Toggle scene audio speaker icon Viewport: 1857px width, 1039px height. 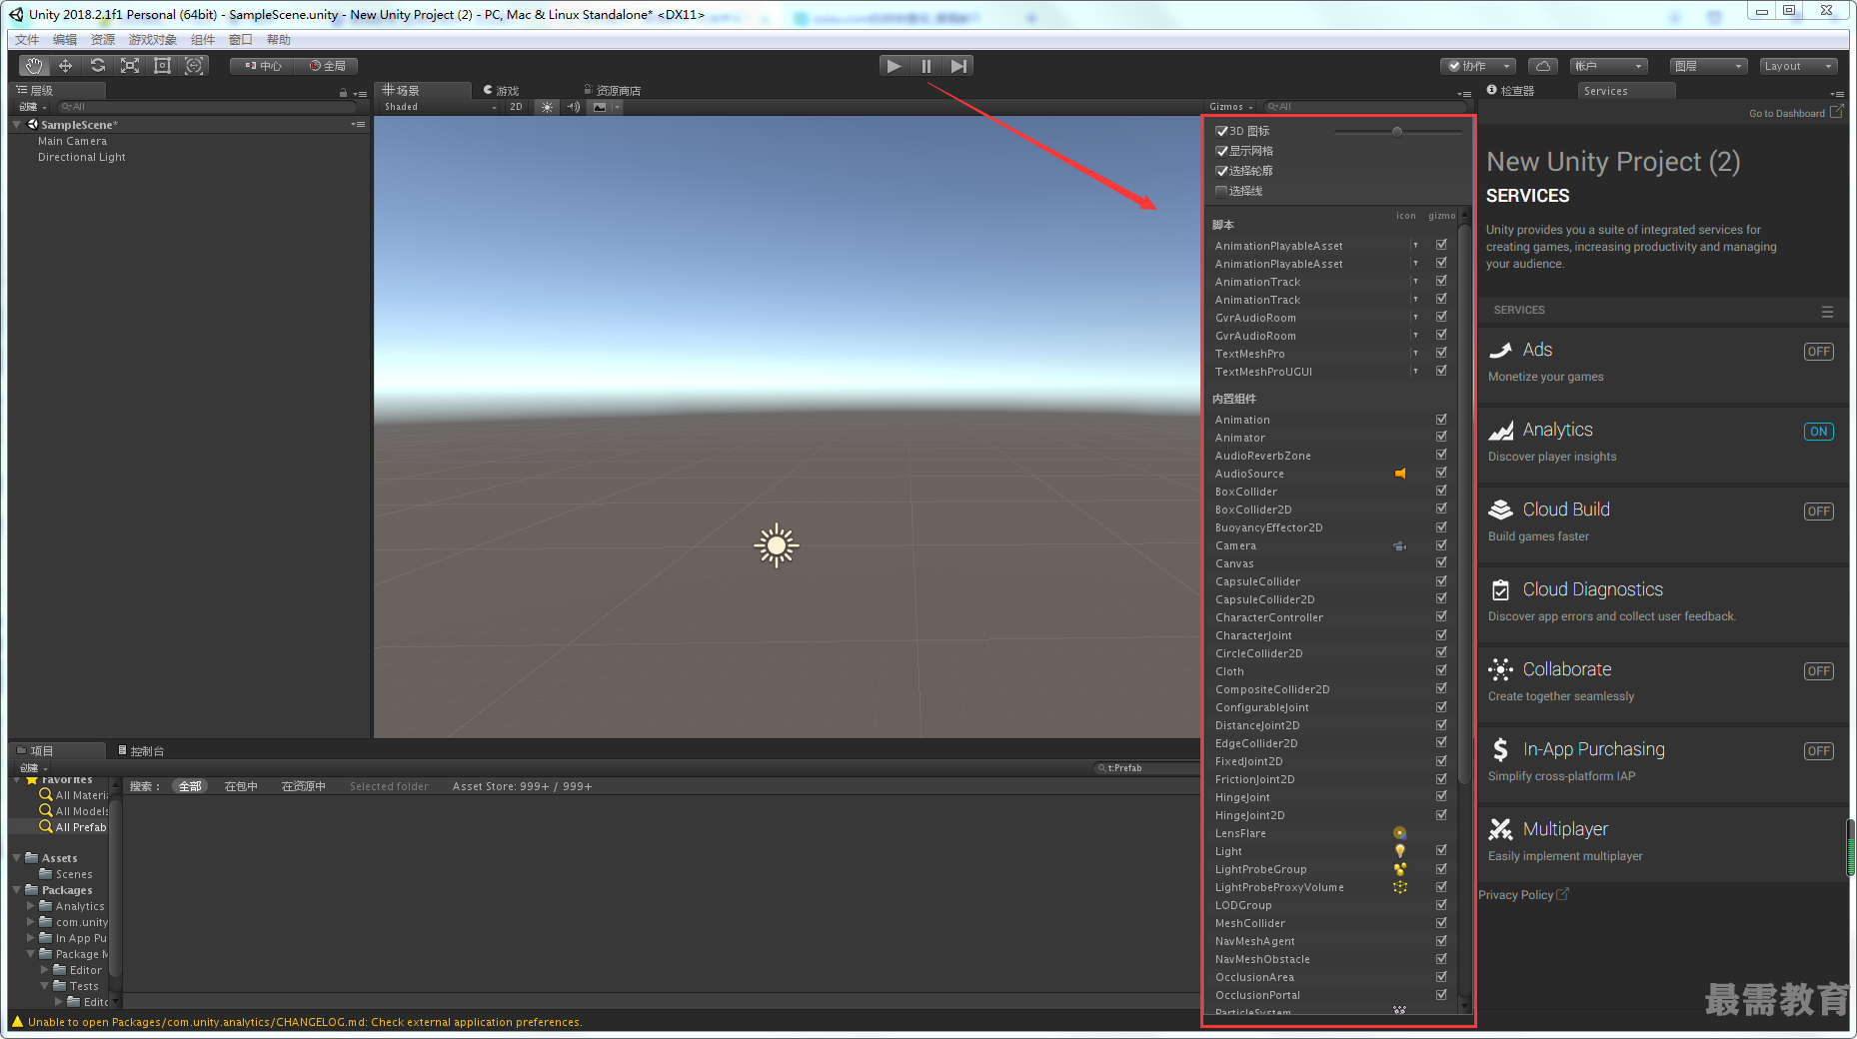(573, 107)
